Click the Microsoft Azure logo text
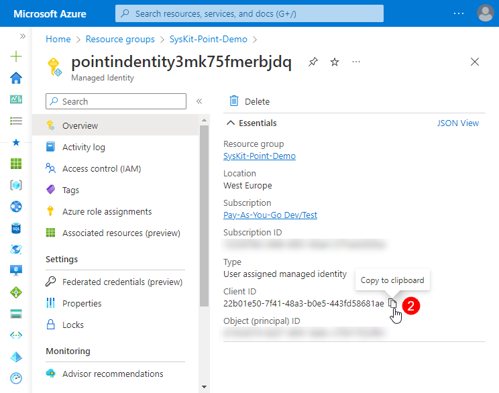499x393 pixels. (50, 13)
